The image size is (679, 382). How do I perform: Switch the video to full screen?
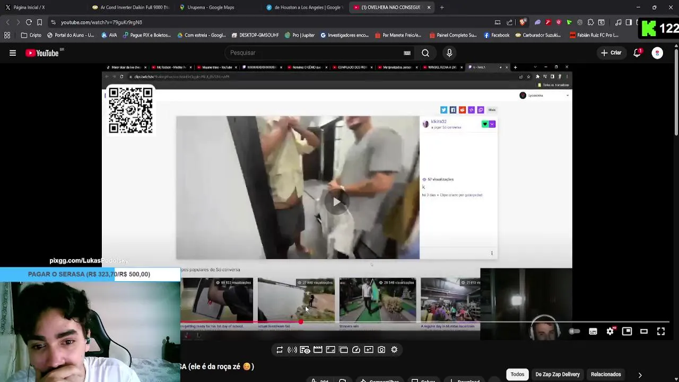[x=661, y=332]
